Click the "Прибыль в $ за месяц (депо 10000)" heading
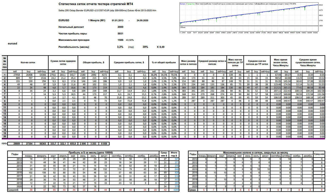The width and height of the screenshot is (331, 193). point(90,152)
